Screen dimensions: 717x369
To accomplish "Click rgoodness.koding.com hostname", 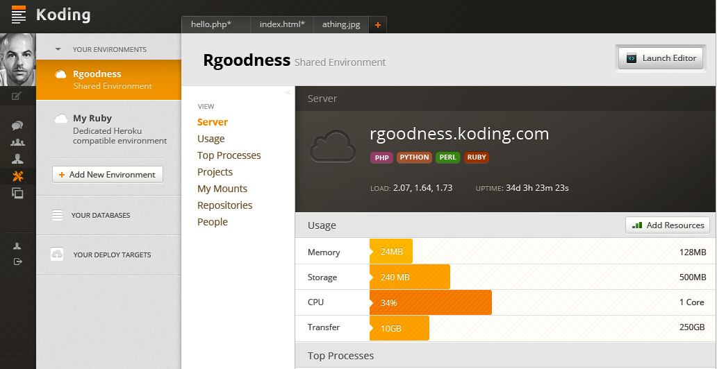I will (x=459, y=134).
